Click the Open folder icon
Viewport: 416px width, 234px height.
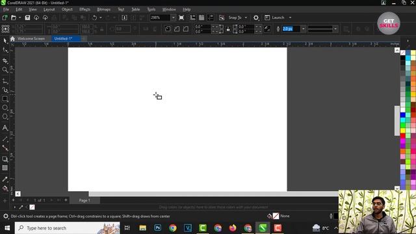point(14,18)
